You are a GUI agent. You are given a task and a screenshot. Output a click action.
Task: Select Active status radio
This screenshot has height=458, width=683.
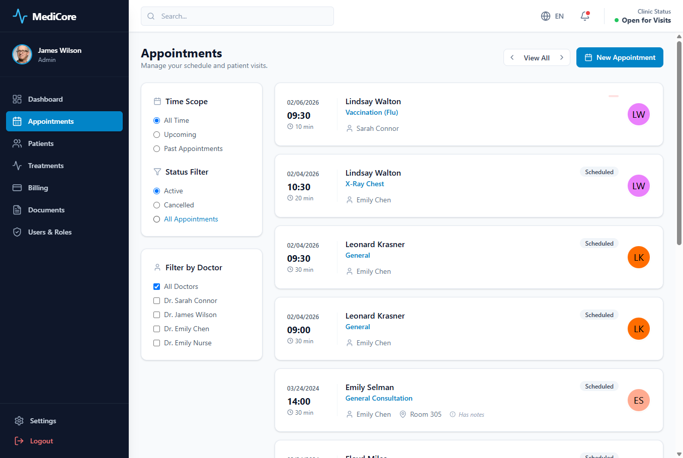pos(156,191)
